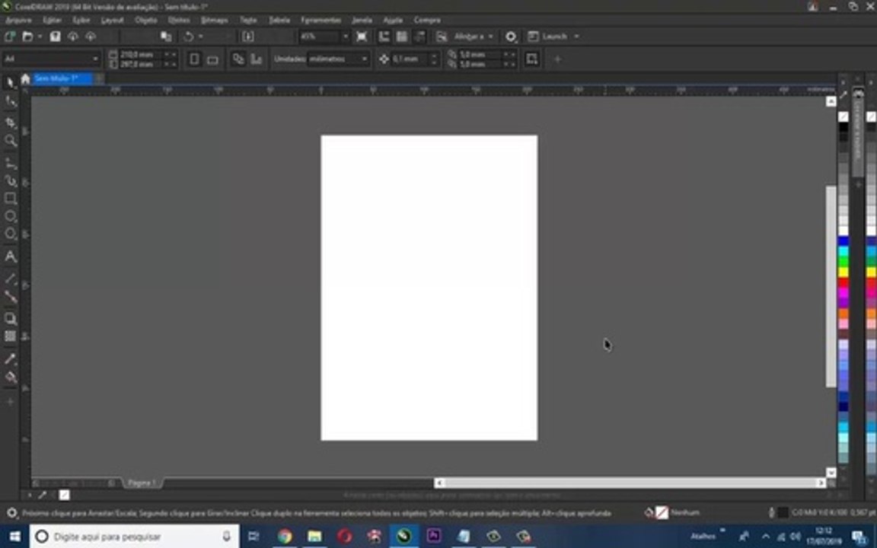Click the New document icon
The image size is (877, 548).
tap(9, 37)
